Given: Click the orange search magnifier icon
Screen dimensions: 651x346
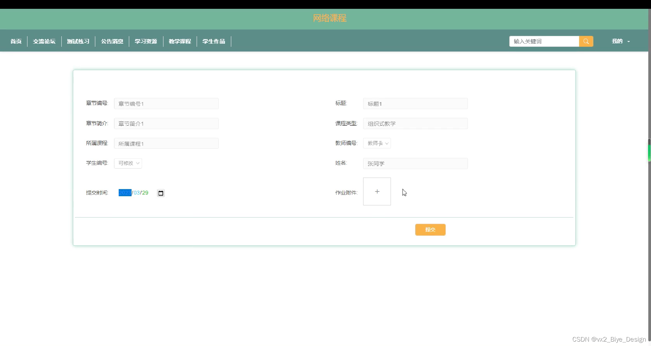Looking at the screenshot, I should pos(586,41).
